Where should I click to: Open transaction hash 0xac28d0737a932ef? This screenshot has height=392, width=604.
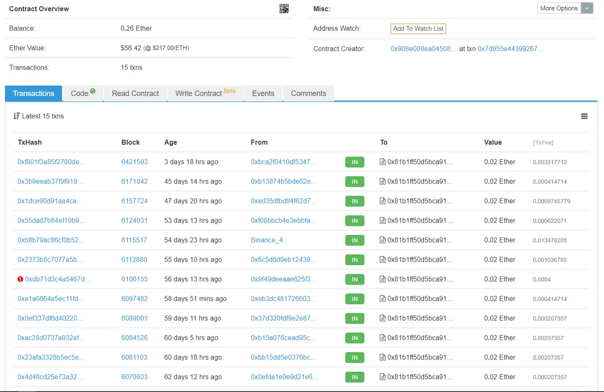[x=51, y=338]
